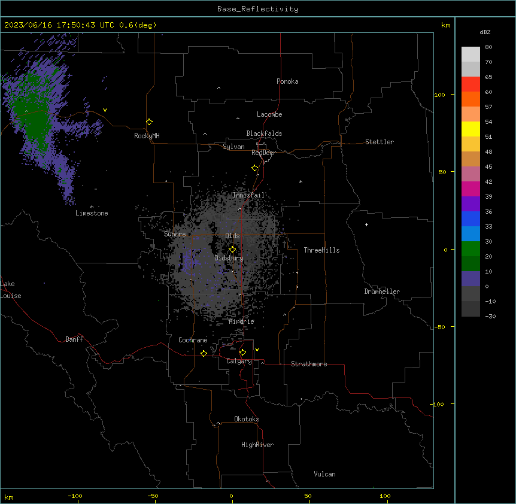The width and height of the screenshot is (516, 504).
Task: Click the white plus marker west of Drumheller
Action: coord(366,224)
